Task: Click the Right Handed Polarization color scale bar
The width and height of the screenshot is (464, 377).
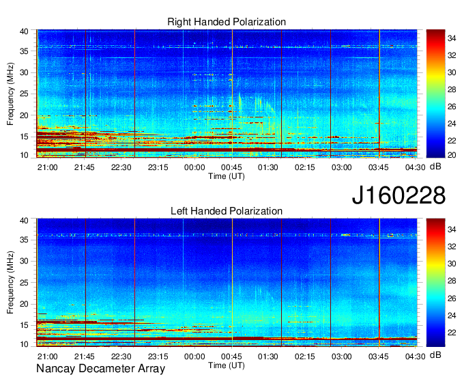Action: 435,94
